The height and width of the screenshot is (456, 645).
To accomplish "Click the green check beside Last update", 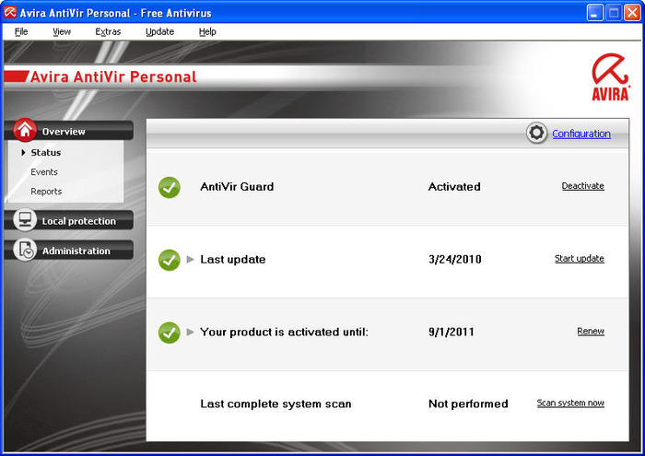I will [x=169, y=260].
